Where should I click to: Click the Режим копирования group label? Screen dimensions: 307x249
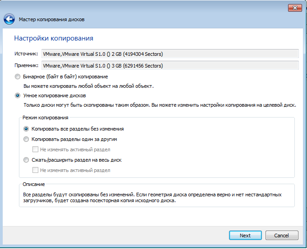click(x=46, y=118)
